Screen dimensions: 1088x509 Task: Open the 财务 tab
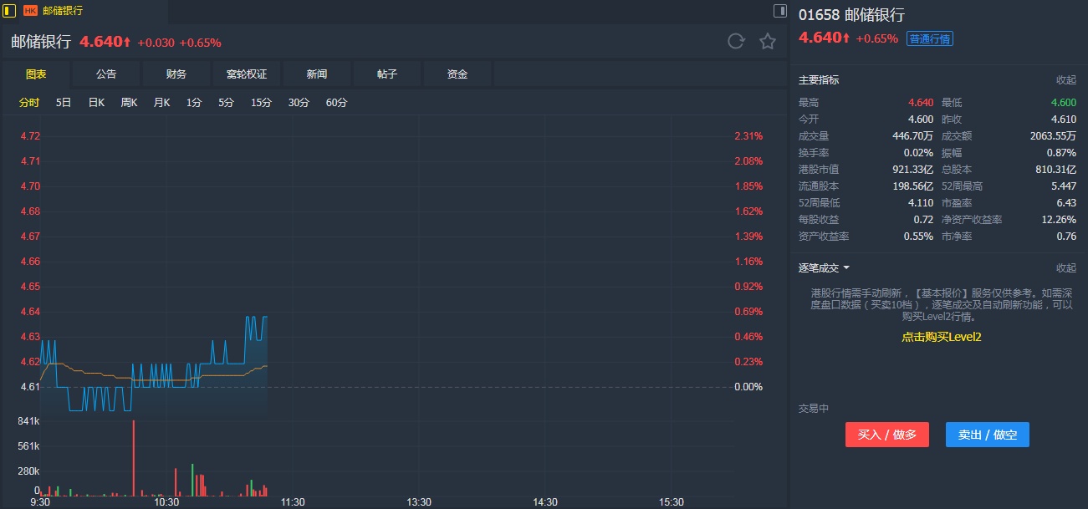point(176,74)
